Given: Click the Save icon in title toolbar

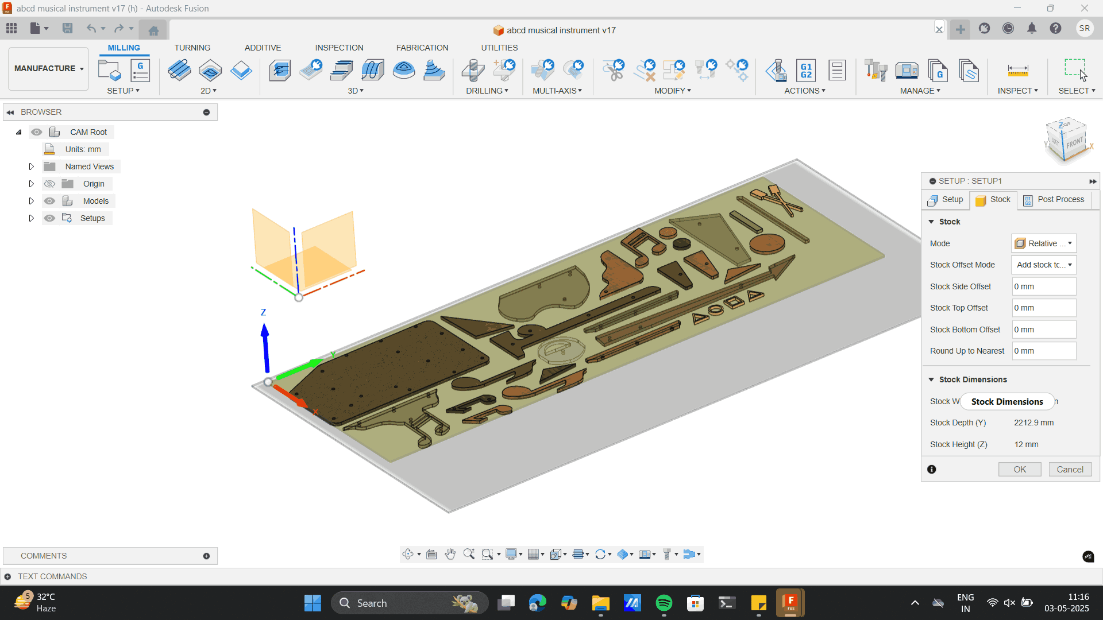Looking at the screenshot, I should coord(67,28).
